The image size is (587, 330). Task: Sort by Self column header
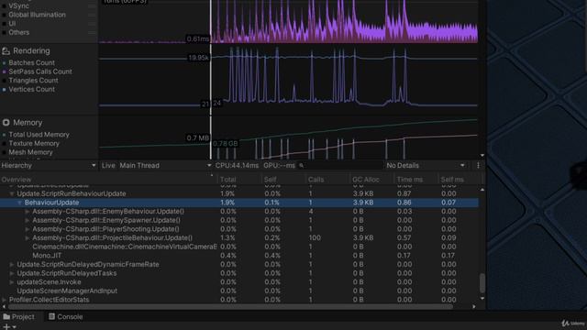click(283, 180)
